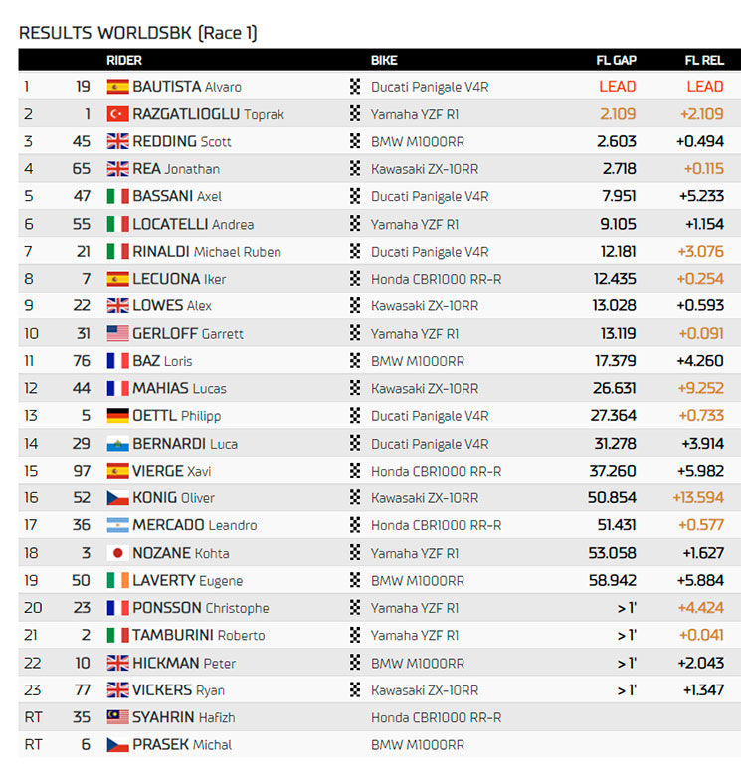
Task: Open rider REA Jonathan's name
Action: click(176, 169)
